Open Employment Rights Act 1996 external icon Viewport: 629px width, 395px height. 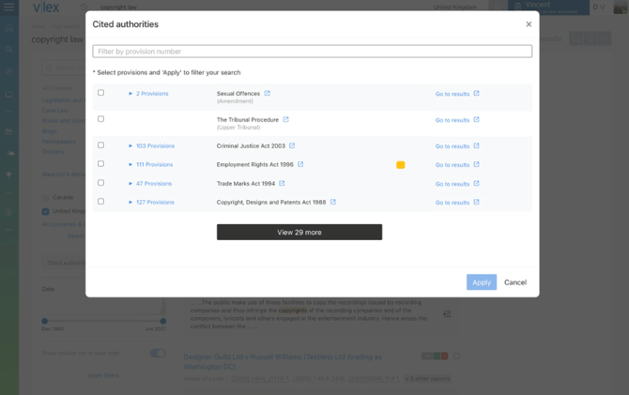point(300,164)
